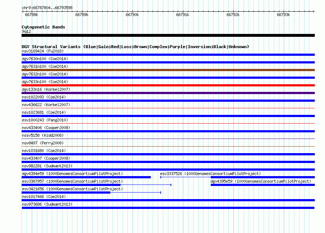Click the thick blue bar under esv3387957

[x=71, y=185]
